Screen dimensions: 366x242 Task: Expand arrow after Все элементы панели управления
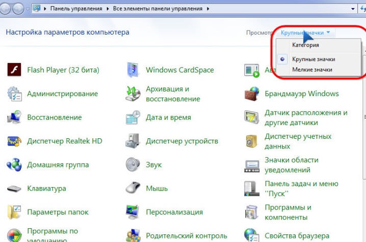click(208, 9)
